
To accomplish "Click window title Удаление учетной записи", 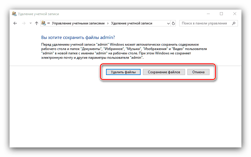I will pyautogui.click(x=38, y=14).
